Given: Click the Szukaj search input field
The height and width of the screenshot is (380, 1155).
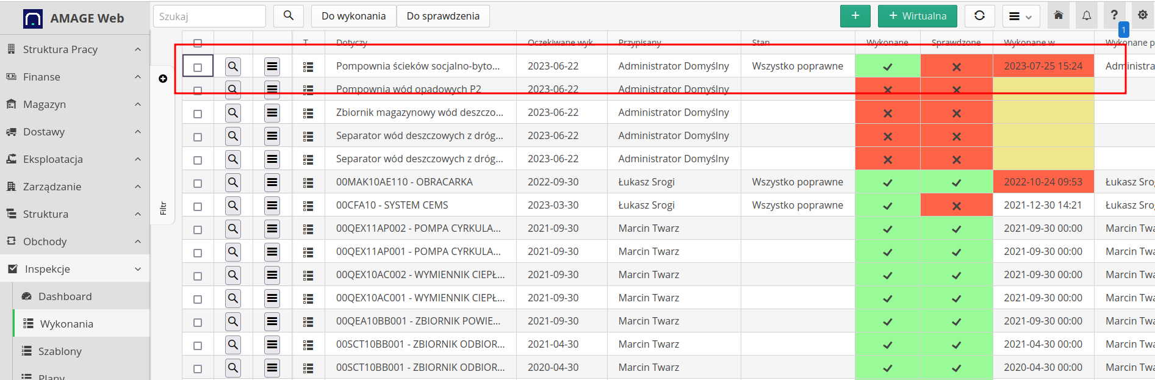Looking at the screenshot, I should pos(209,16).
